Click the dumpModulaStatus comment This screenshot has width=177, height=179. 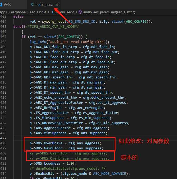point(68,169)
